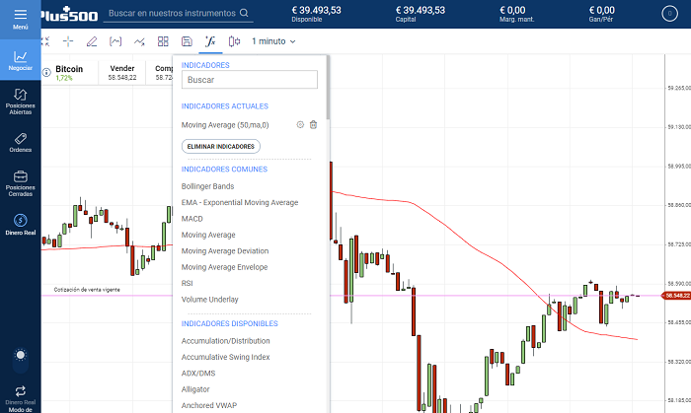691x413 pixels.
Task: Select the crosshair tool
Action: (x=68, y=41)
